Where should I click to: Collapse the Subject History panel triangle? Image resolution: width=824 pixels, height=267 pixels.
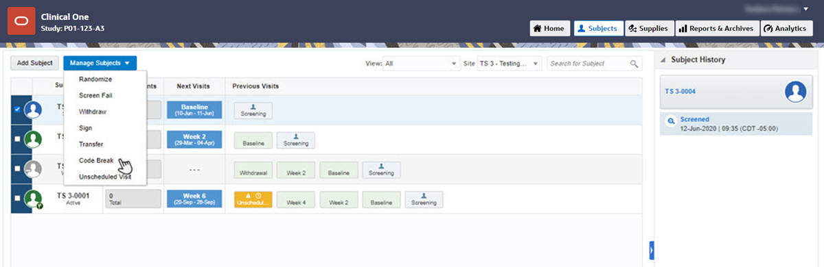[x=662, y=60]
